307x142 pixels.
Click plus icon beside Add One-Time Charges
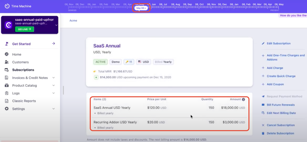pyautogui.click(x=263, y=55)
